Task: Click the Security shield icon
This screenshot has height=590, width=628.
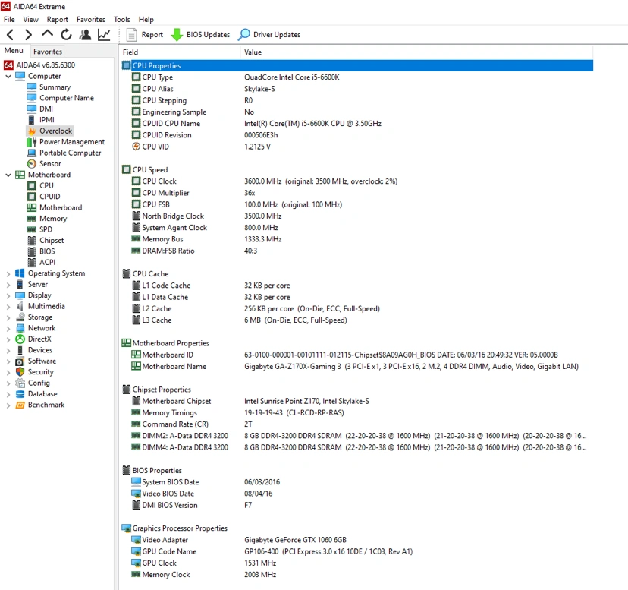Action: 20,372
